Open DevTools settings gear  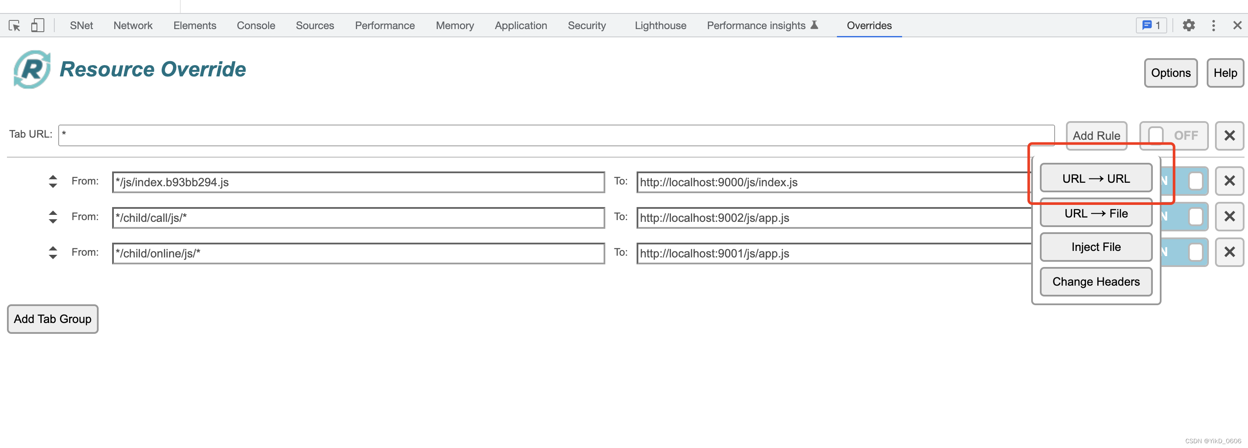coord(1188,25)
